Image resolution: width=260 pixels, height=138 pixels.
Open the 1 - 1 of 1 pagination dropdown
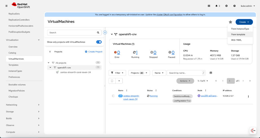pos(203,81)
